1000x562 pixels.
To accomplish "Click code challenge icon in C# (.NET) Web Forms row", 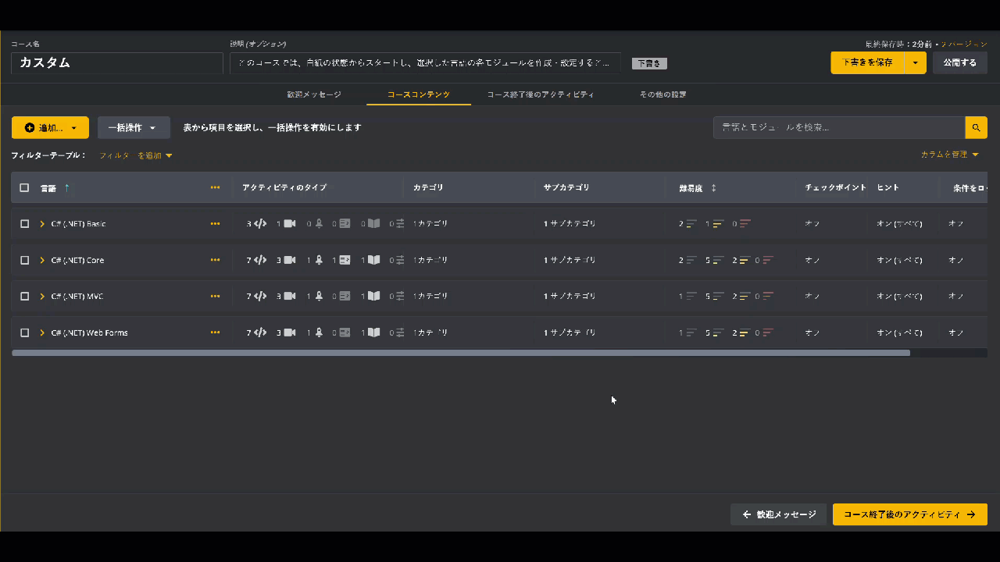I will 261,333.
